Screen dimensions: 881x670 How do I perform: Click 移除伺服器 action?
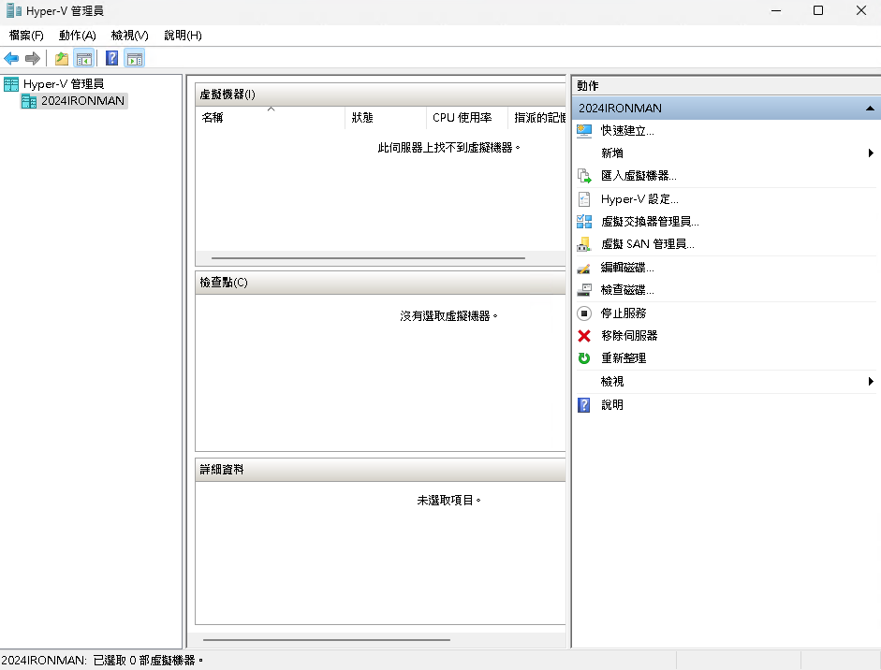[x=629, y=336]
